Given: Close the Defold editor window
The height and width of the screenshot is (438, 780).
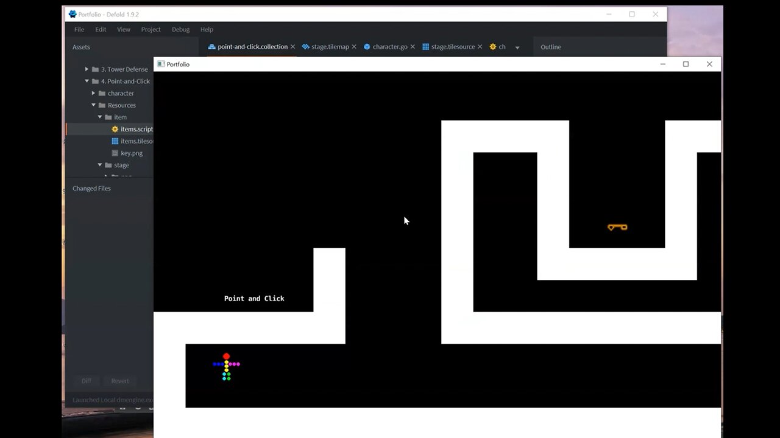Looking at the screenshot, I should coord(656,14).
